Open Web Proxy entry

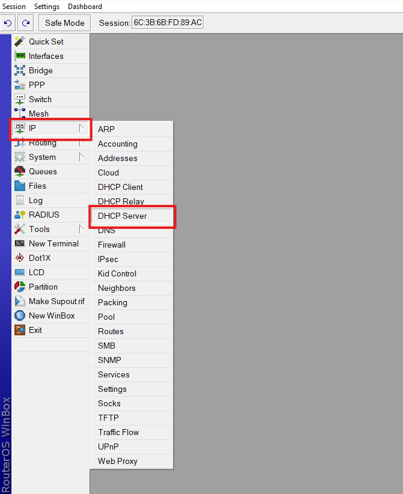(x=132, y=462)
